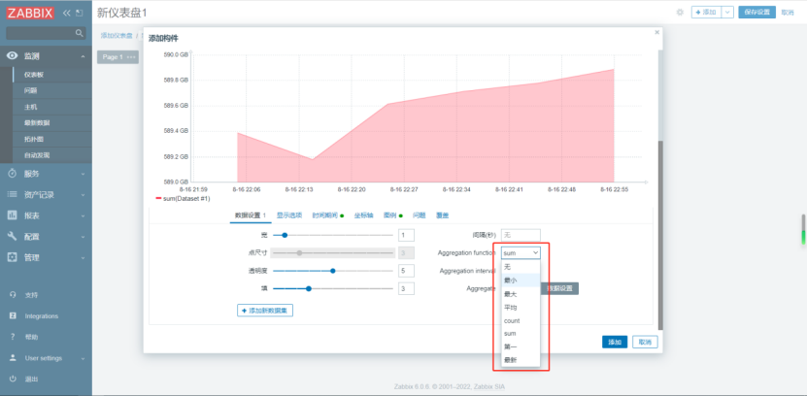Select 最新 in the aggregation list
Screen dimensions: 807x396
click(x=521, y=360)
